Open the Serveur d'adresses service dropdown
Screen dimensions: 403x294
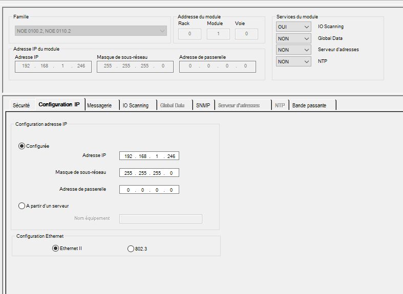[293, 50]
